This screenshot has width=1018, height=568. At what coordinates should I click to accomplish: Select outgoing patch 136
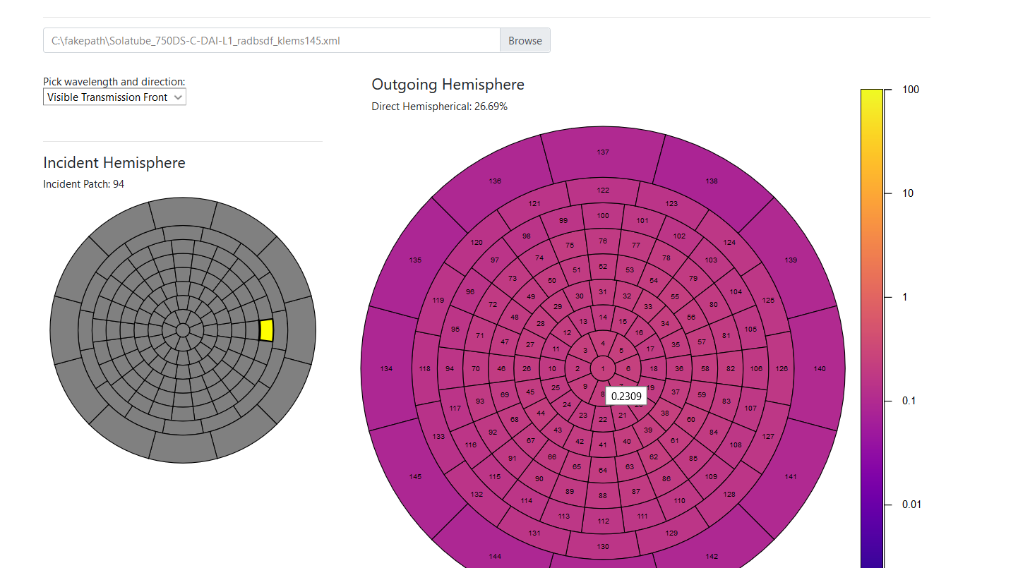coord(495,181)
